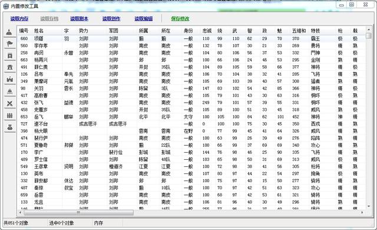This screenshot has width=377, height=230.
Task: Select the row named 速不台
Action: click(x=191, y=124)
